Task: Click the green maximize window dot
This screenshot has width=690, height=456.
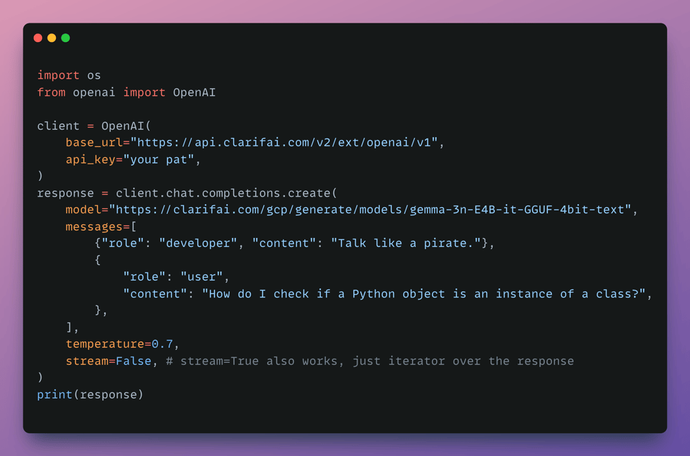Action: (66, 38)
